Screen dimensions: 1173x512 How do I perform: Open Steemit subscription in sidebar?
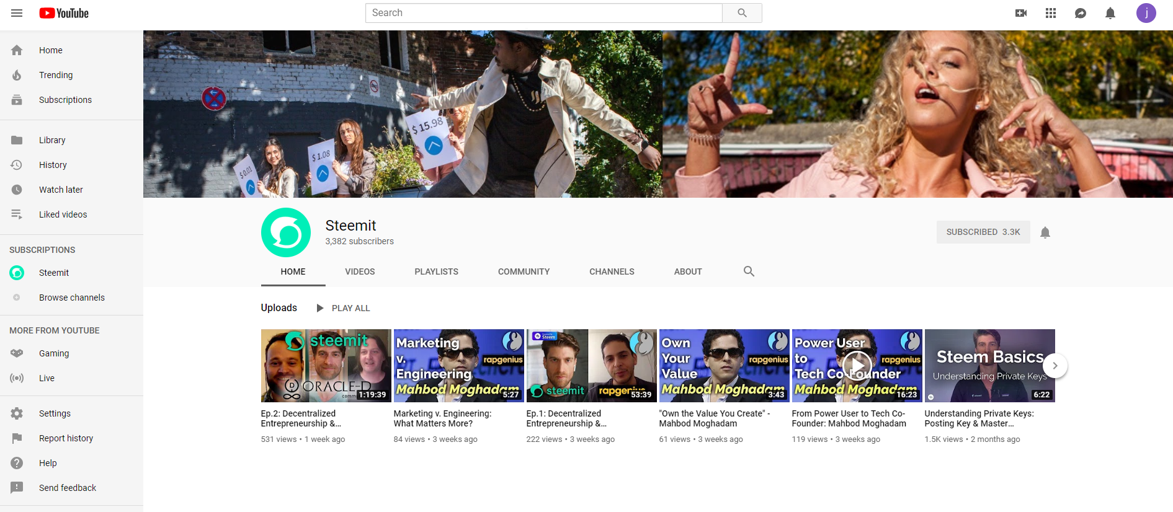click(71, 273)
